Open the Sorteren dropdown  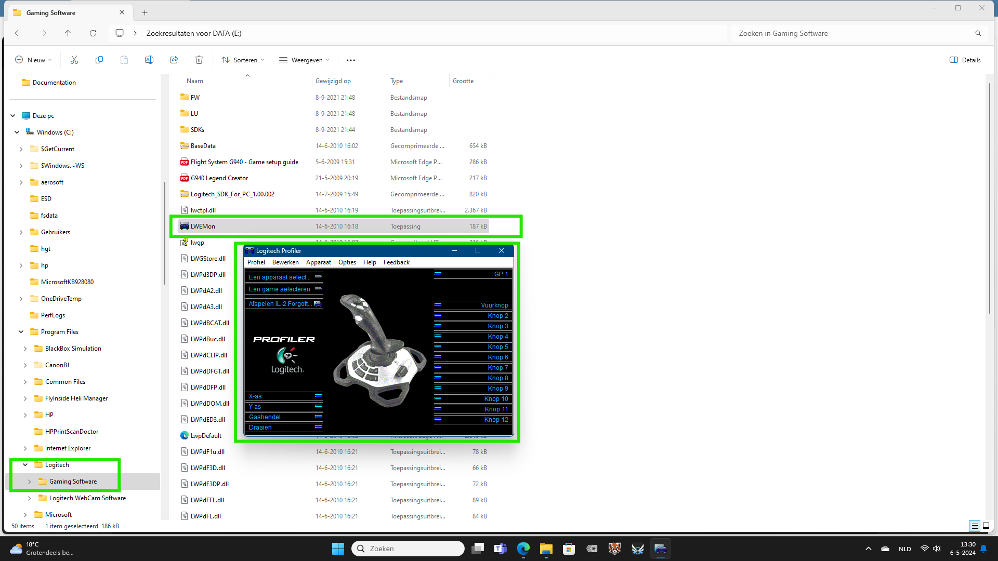(242, 60)
